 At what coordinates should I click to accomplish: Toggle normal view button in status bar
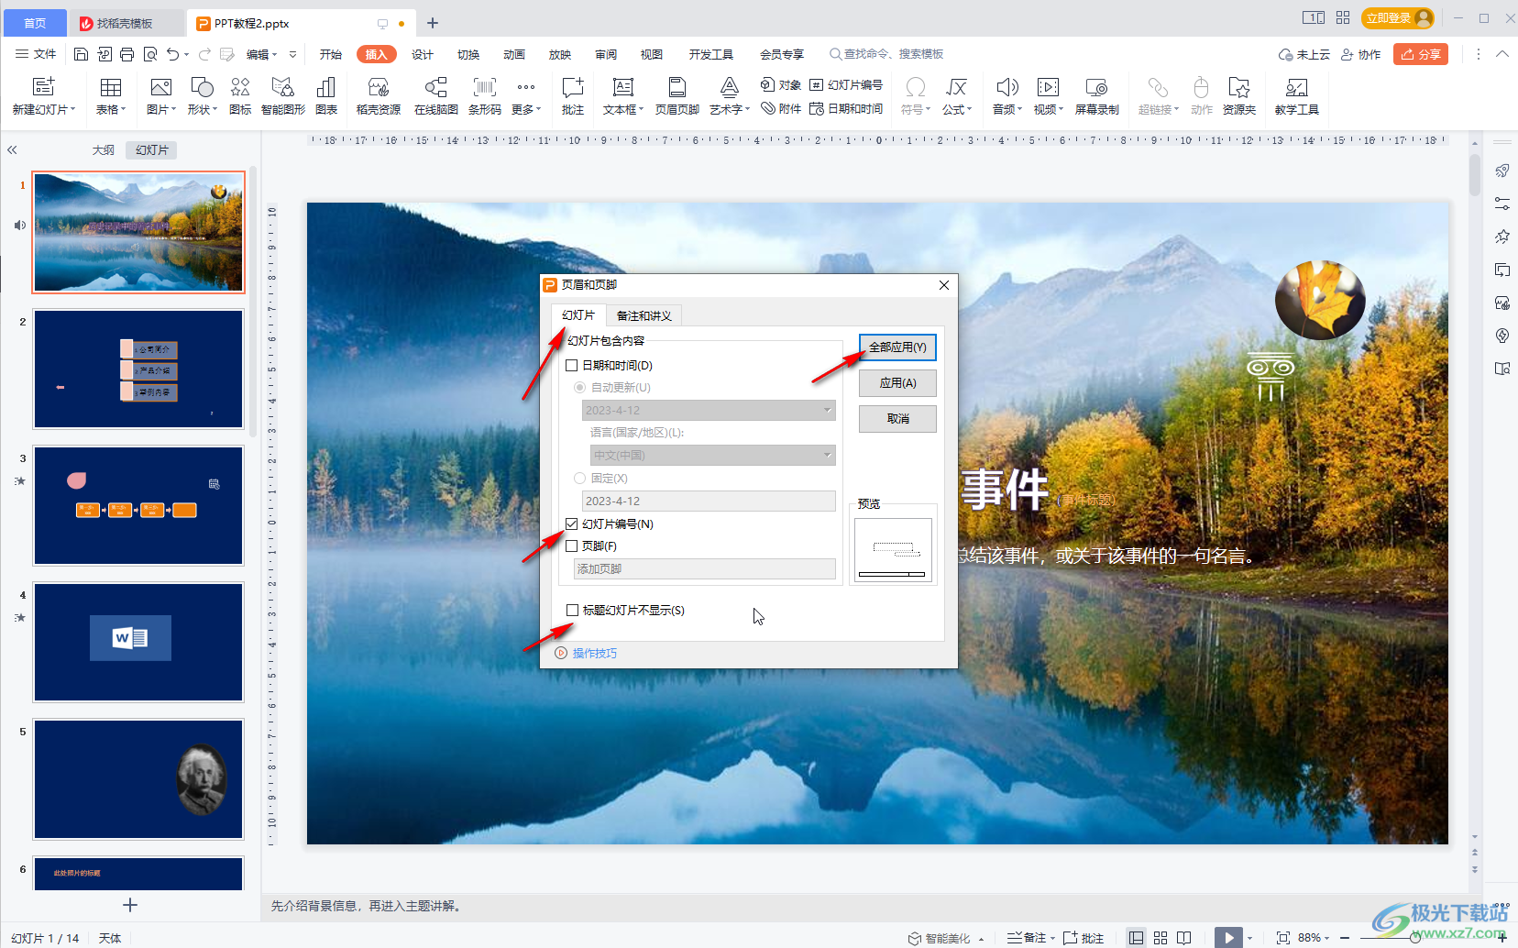(x=1136, y=938)
